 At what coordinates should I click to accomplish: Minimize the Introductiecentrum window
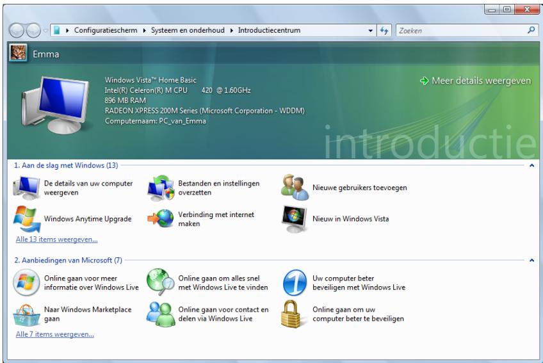492,10
